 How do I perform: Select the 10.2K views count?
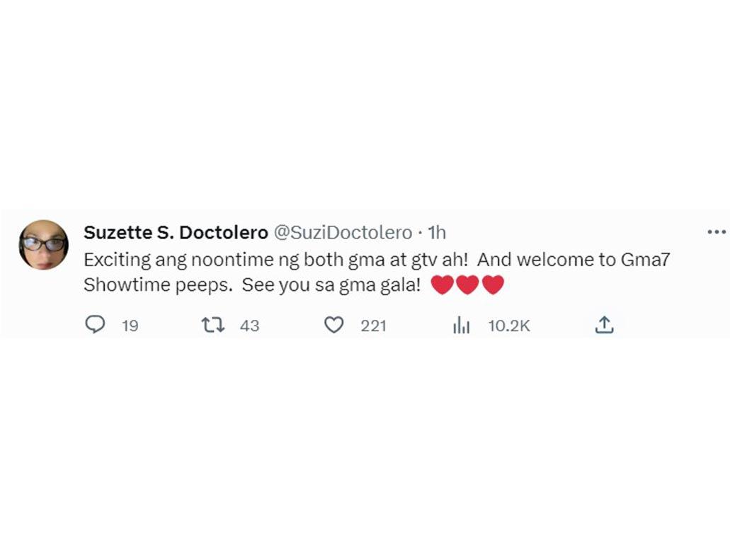[x=508, y=326]
